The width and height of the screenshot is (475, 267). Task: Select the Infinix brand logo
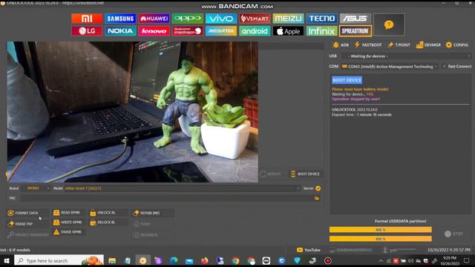click(321, 31)
